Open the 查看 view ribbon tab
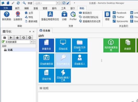This screenshot has width=138, height=102. (x=36, y=8)
